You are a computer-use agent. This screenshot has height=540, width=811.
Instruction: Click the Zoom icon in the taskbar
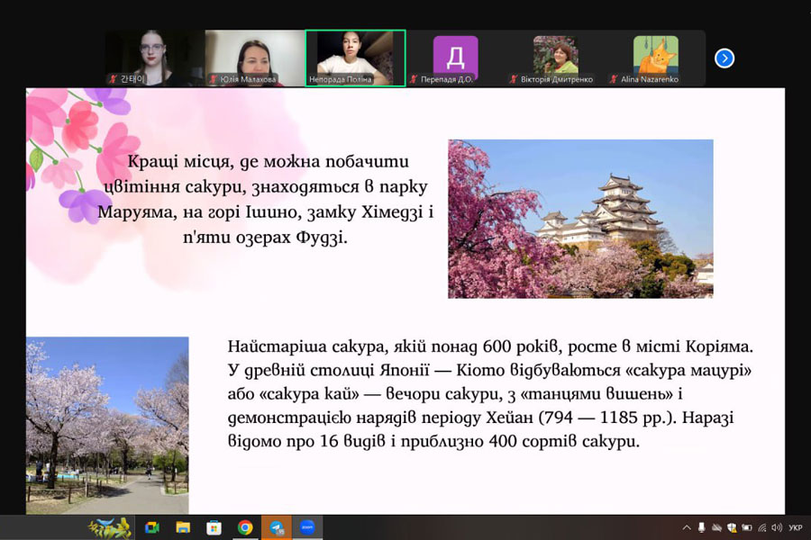click(307, 527)
